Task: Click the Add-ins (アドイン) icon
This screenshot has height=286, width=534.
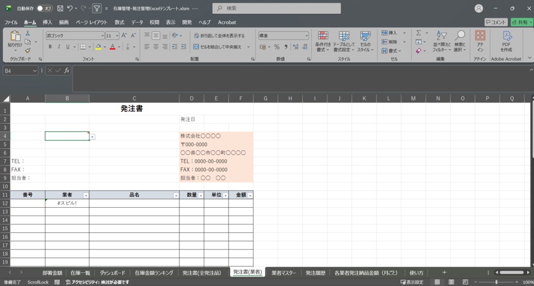Action: pos(480,42)
